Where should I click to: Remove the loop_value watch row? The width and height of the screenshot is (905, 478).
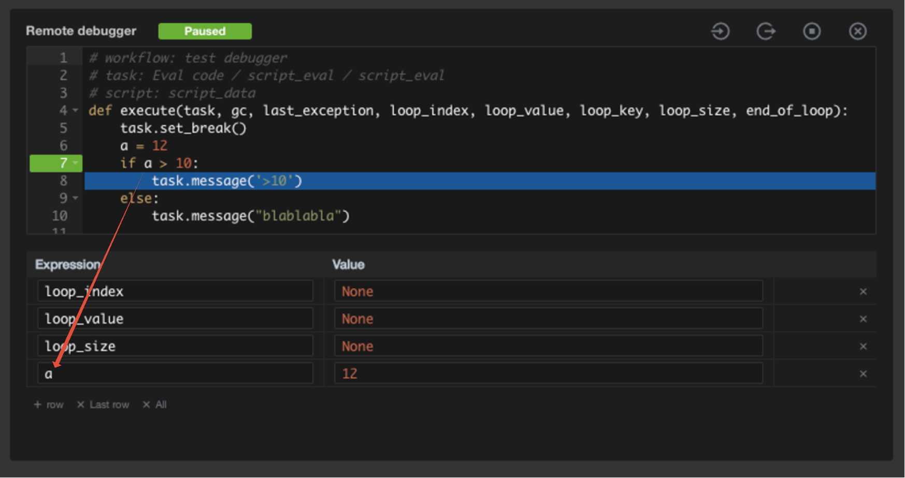863,319
